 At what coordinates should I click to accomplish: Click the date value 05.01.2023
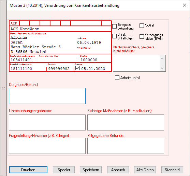93,69
